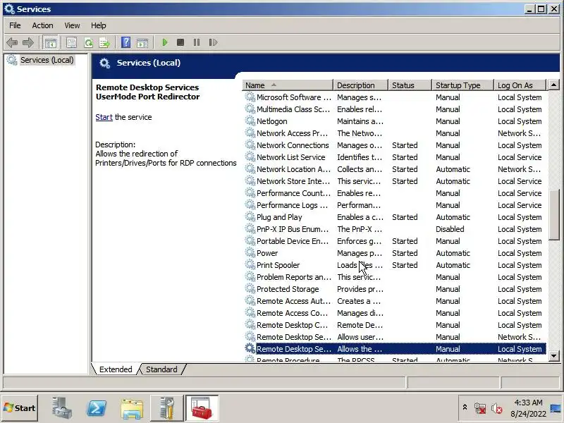Sort by the Log On As column header
The width and height of the screenshot is (564, 423).
pos(520,85)
